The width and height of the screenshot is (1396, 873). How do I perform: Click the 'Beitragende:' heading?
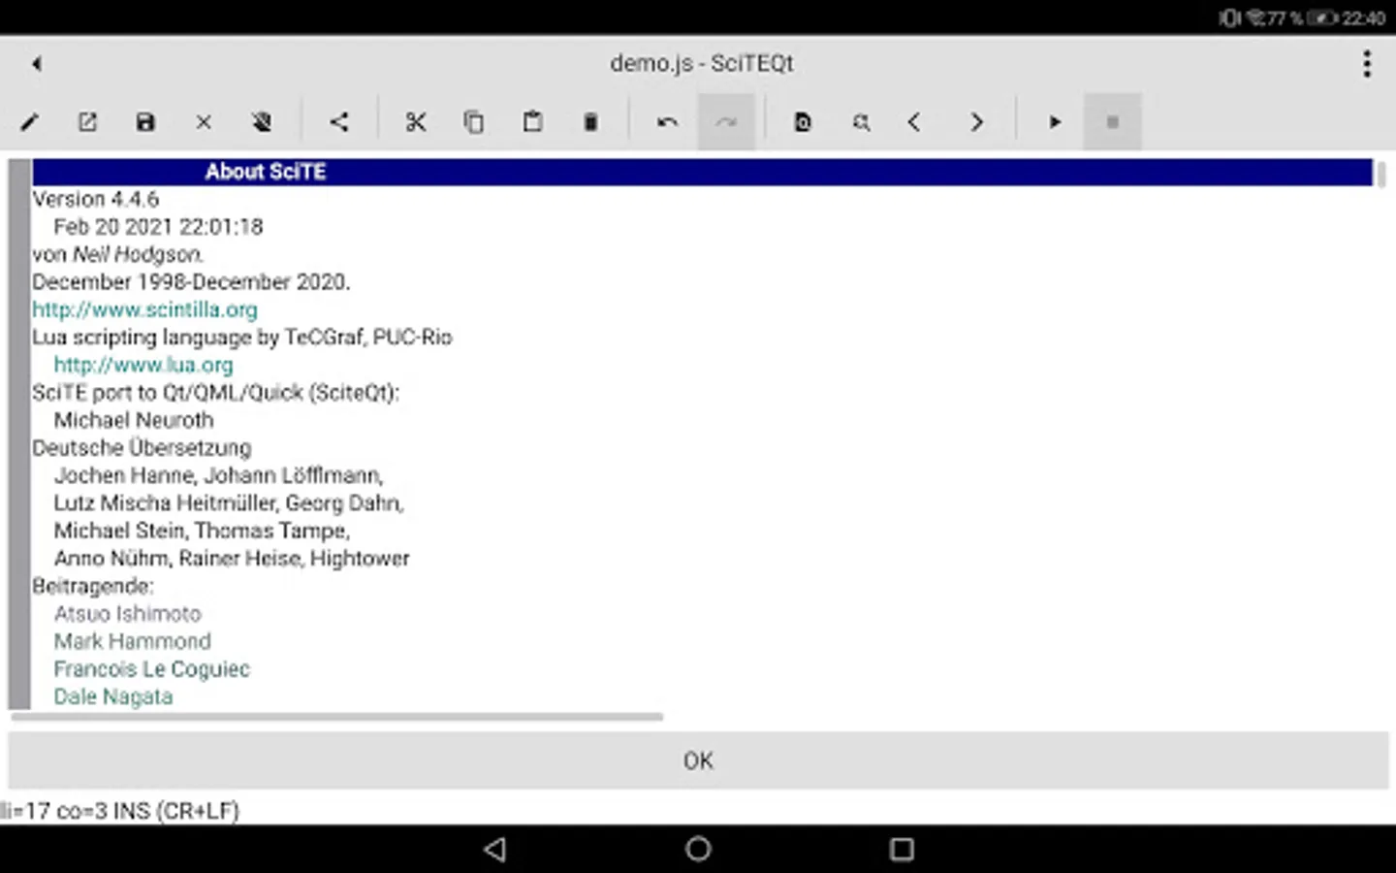(x=93, y=586)
